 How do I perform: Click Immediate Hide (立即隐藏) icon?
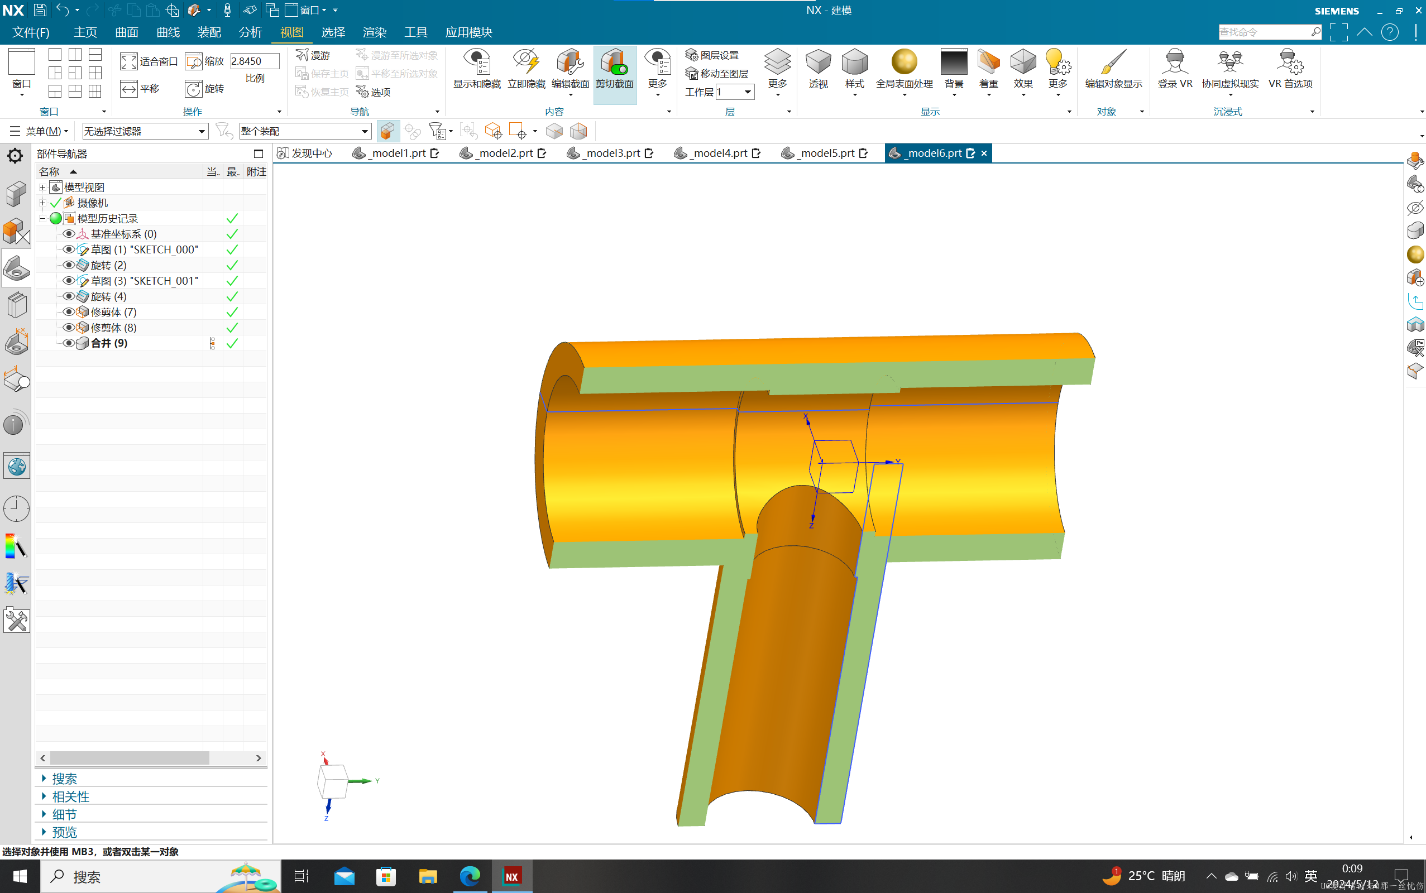[x=526, y=61]
